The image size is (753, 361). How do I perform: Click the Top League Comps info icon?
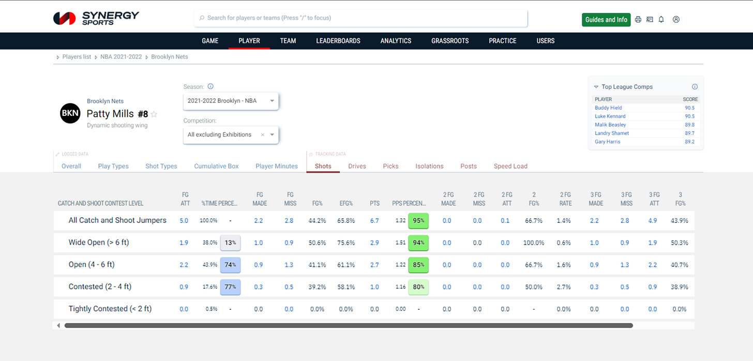(x=695, y=87)
